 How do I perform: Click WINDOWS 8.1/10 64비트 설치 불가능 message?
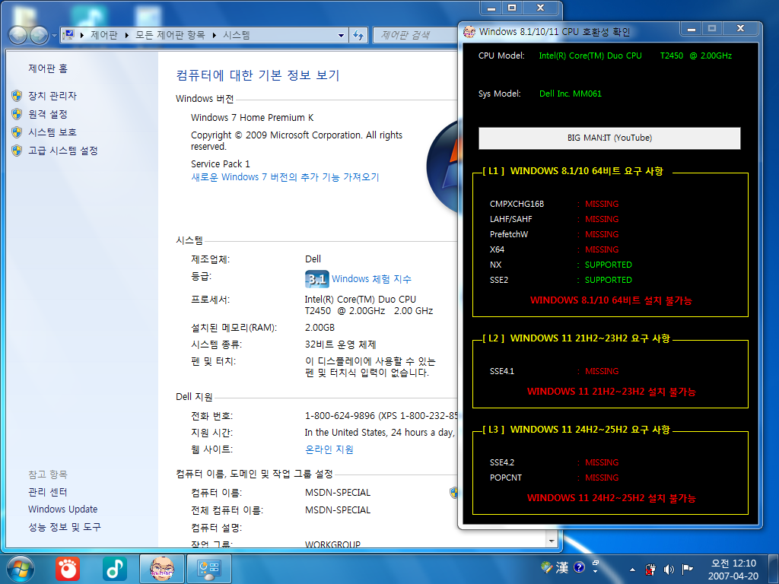point(611,300)
